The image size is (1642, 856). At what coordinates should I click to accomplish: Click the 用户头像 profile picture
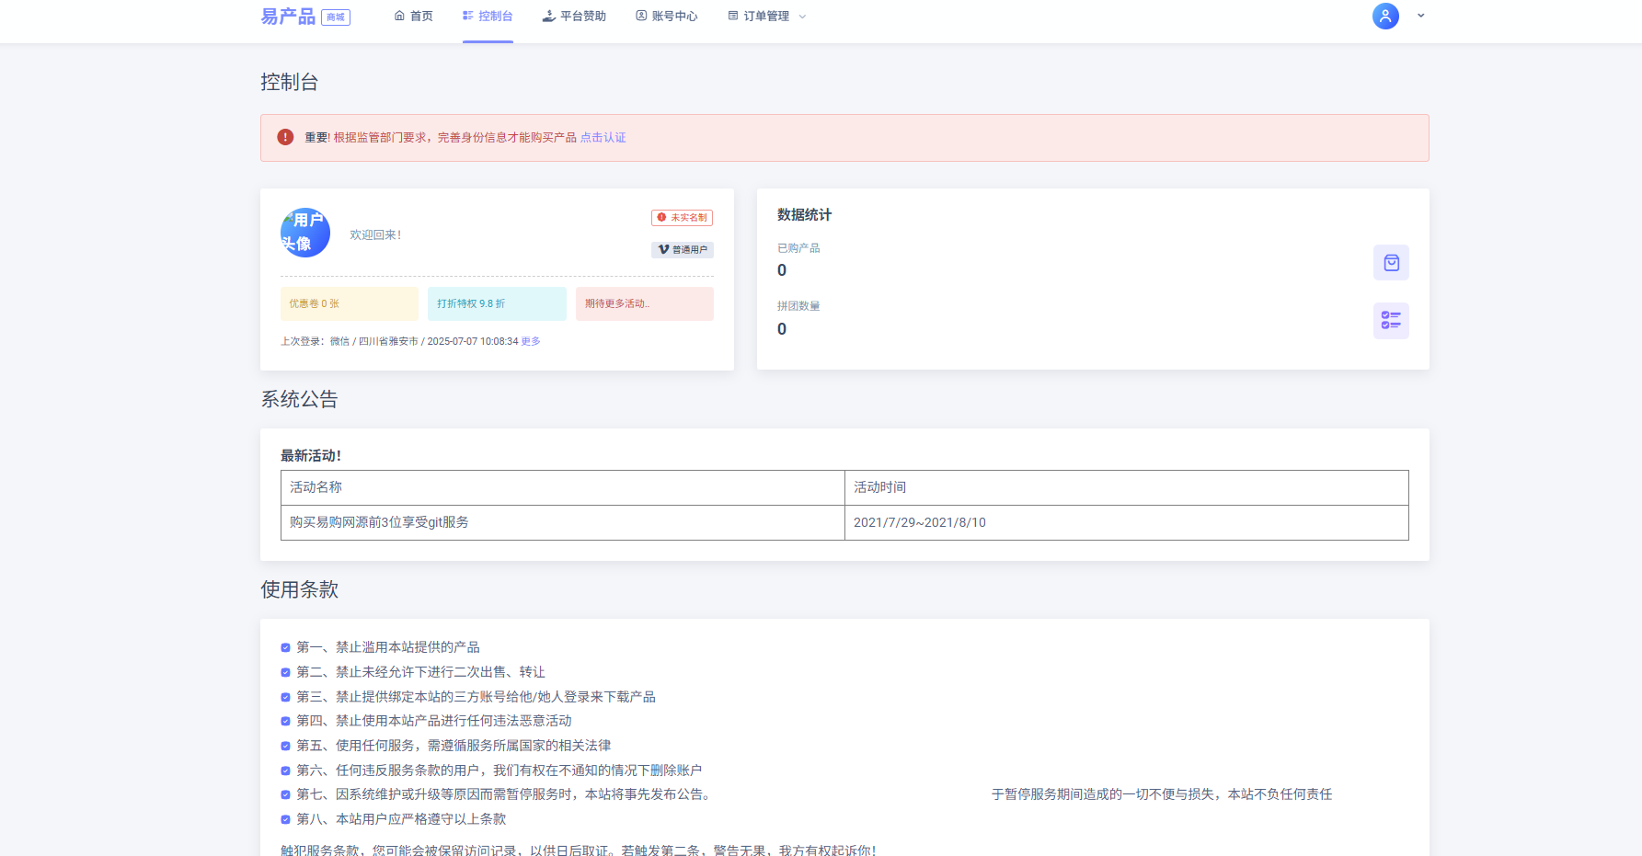pos(305,233)
